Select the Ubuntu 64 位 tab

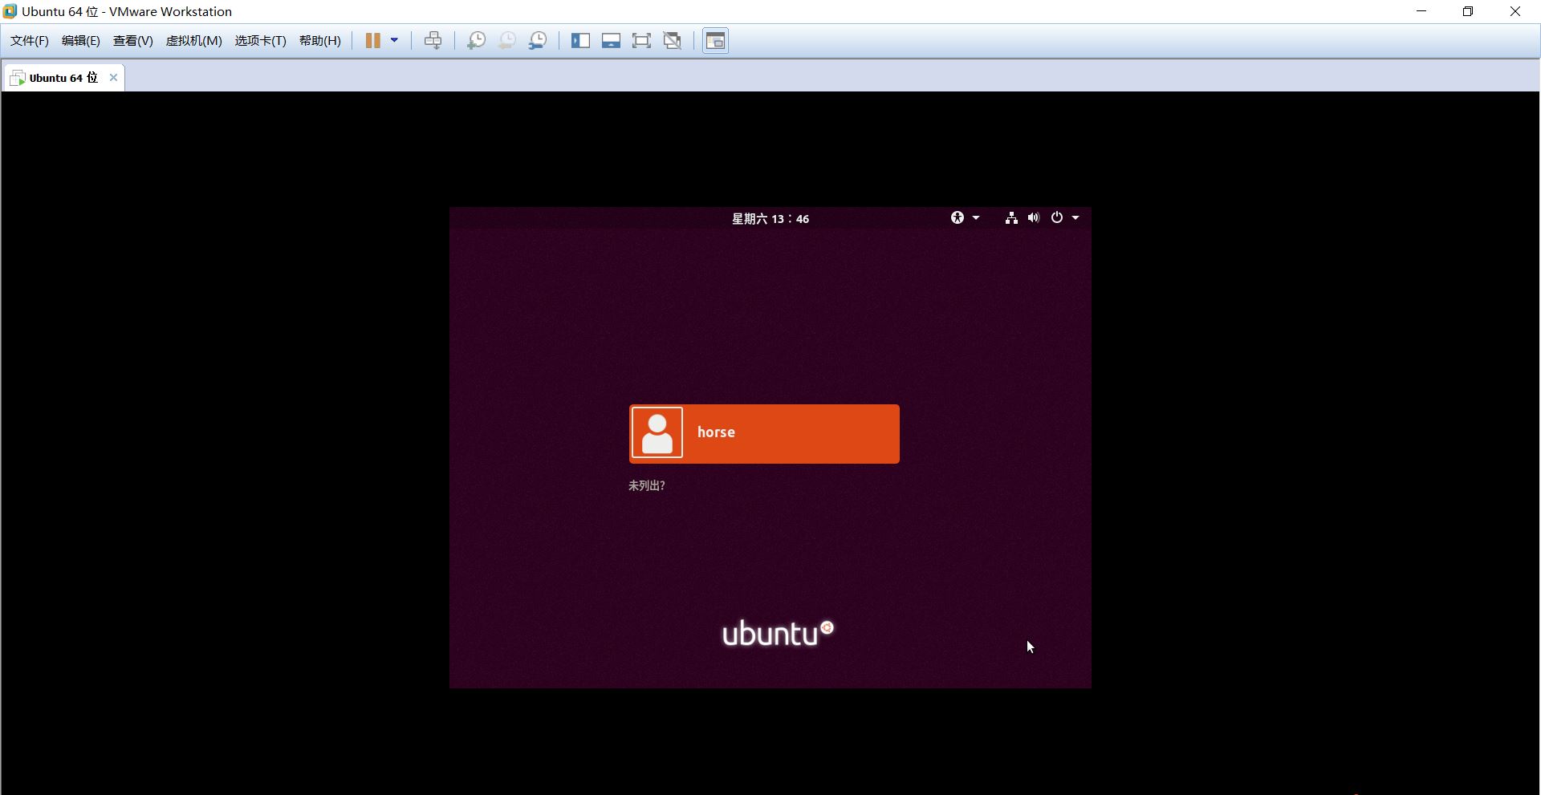pyautogui.click(x=63, y=78)
